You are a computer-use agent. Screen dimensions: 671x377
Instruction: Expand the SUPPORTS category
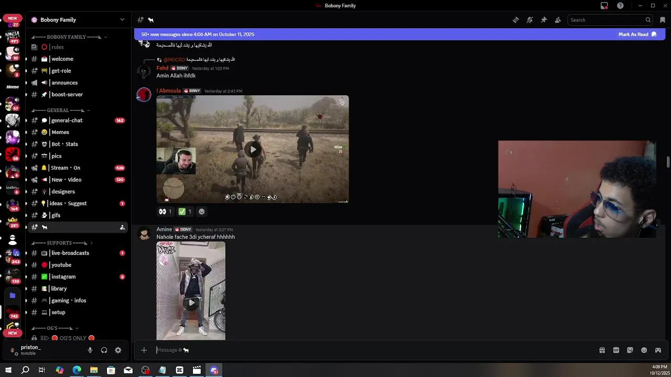pyautogui.click(x=62, y=243)
